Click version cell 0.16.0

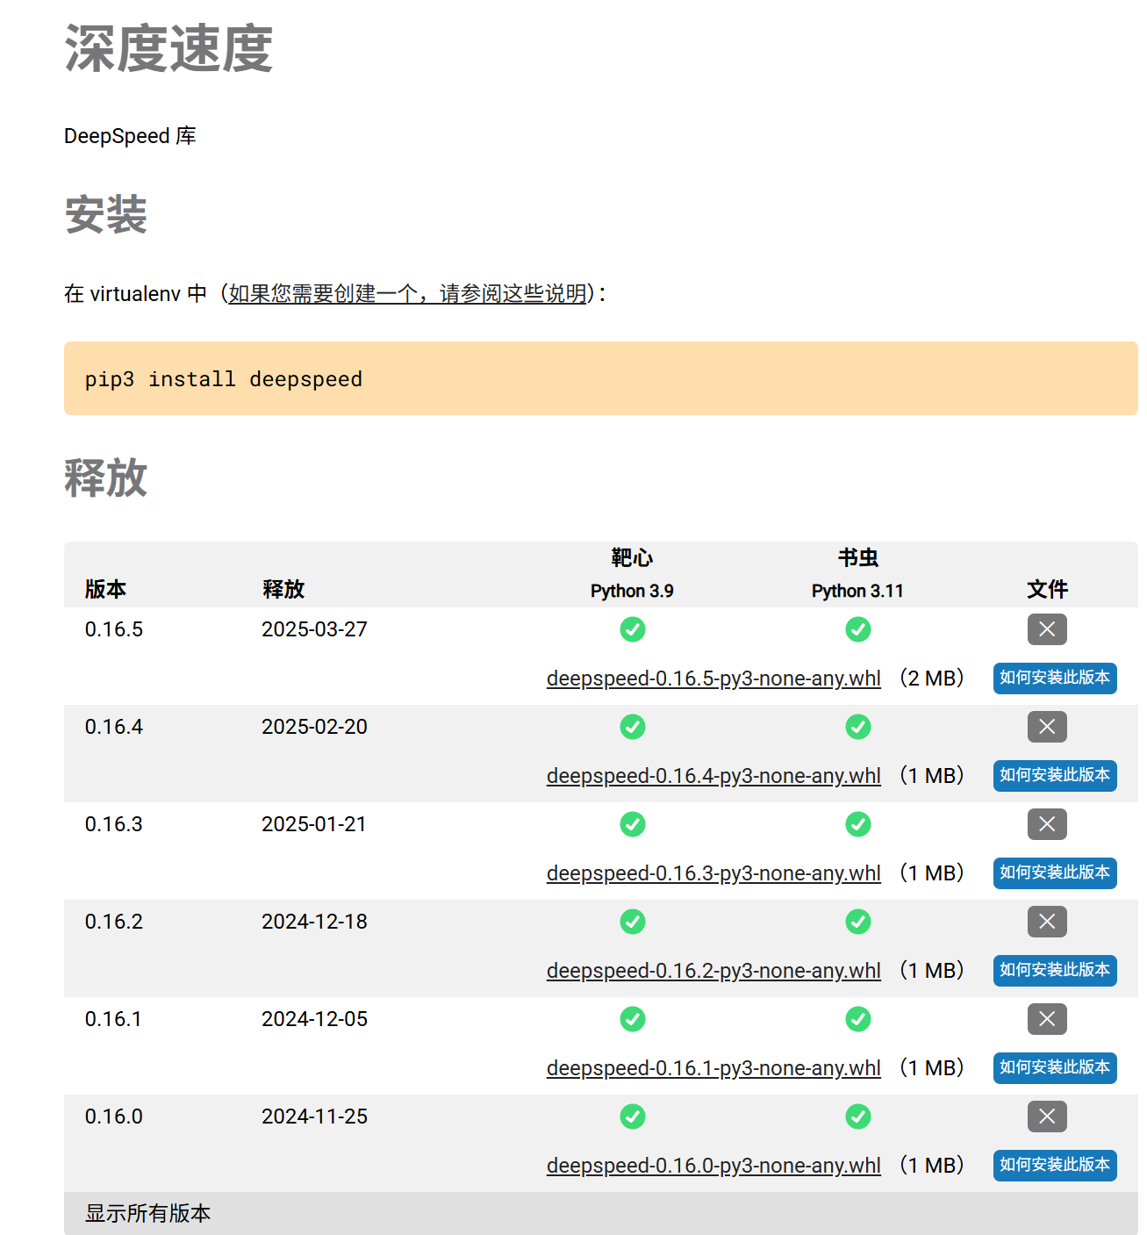click(x=114, y=1117)
